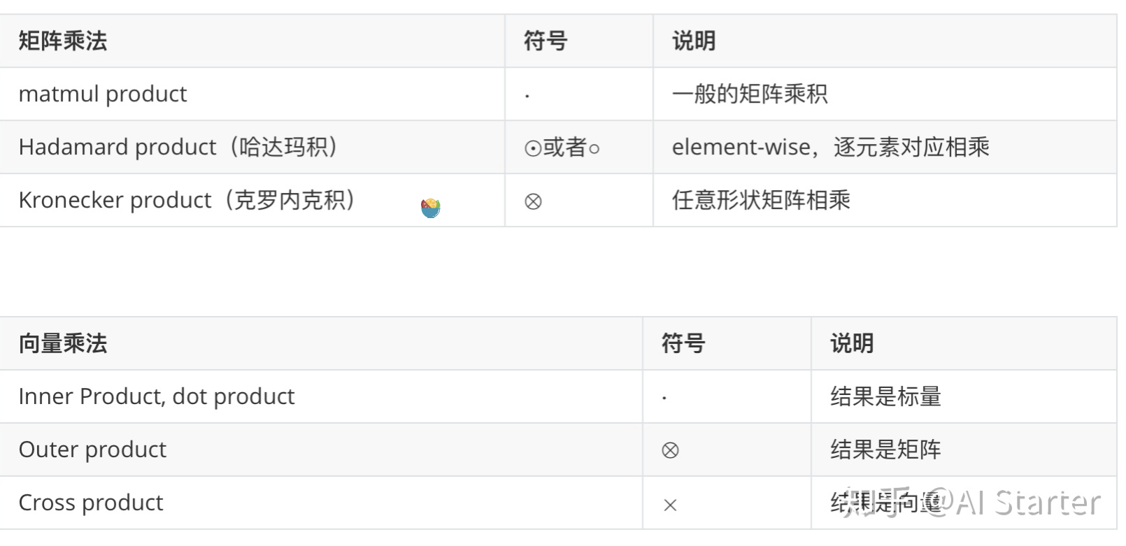Screen dimensions: 1126x546
Task: Click the 知乎 @AI Starter watermark
Action: point(971,502)
